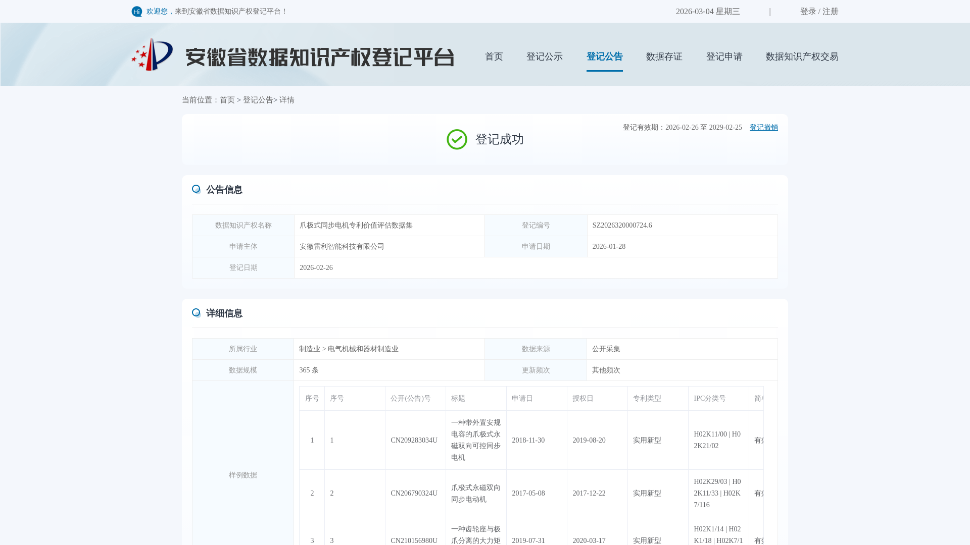Screen dimensions: 970x545
Task: Click the platform title 安徽省数据知识产权登记平台
Action: click(x=320, y=58)
